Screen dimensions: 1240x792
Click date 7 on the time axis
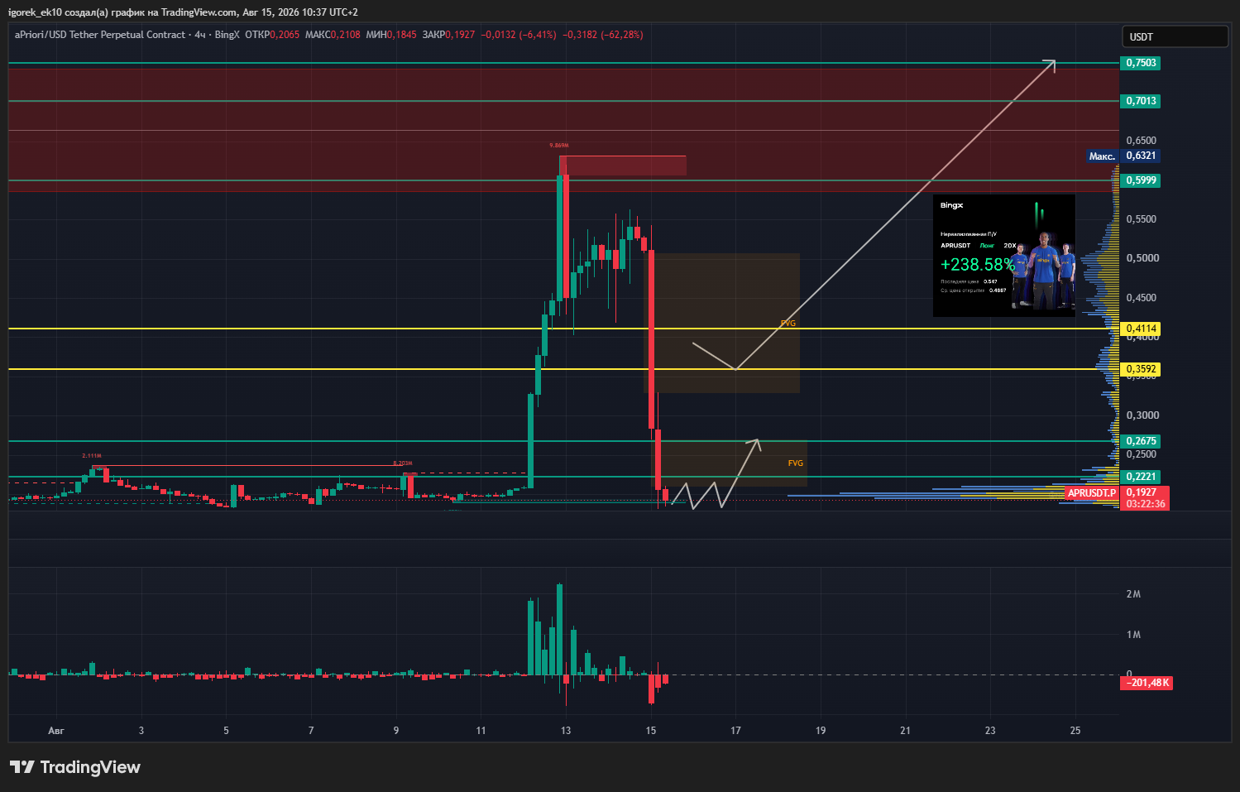point(311,731)
